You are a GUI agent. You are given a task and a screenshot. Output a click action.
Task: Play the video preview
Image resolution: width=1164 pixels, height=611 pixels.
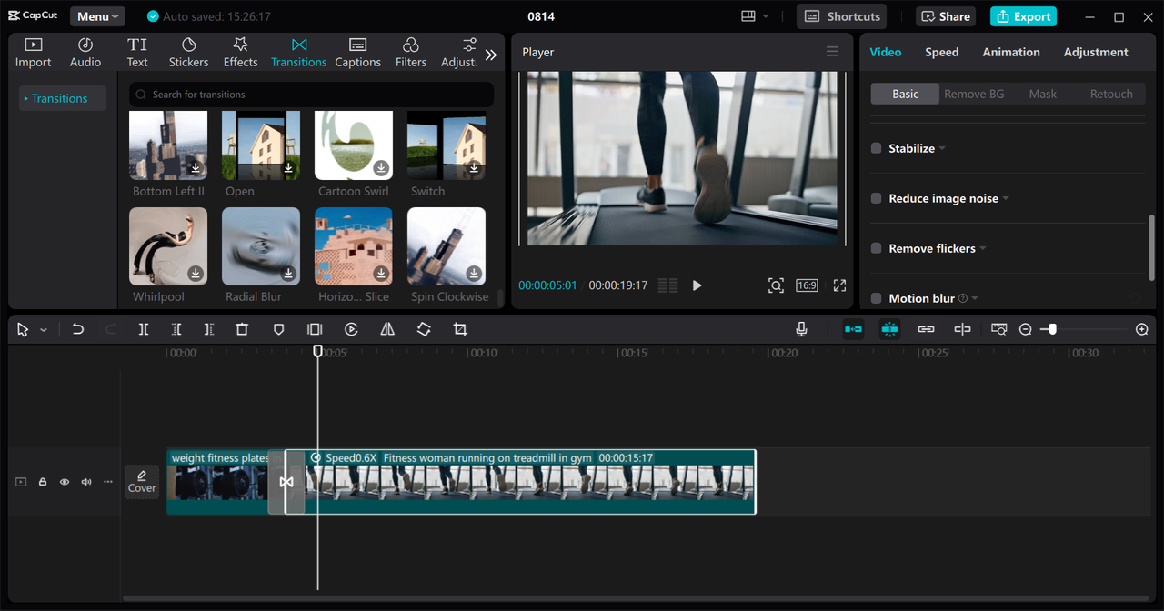[x=697, y=285]
